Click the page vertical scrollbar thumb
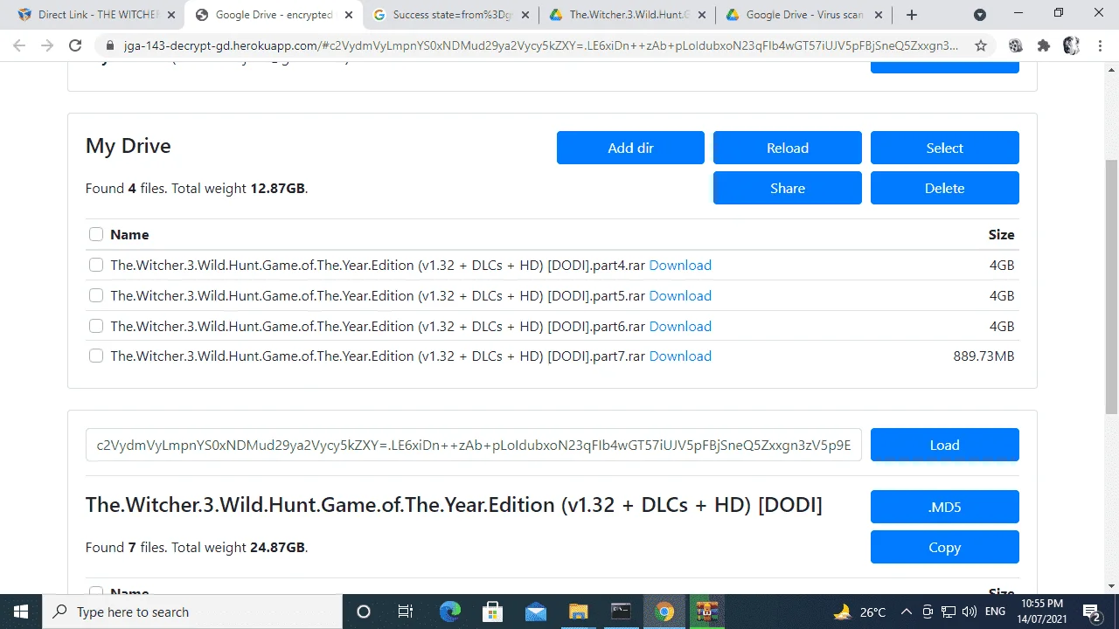 (x=1112, y=287)
